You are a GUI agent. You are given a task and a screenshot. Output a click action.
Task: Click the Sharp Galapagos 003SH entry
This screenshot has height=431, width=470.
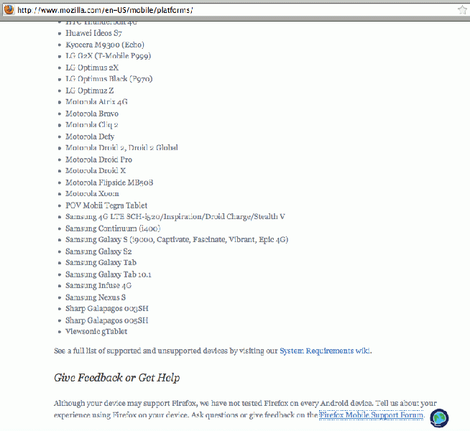point(107,308)
